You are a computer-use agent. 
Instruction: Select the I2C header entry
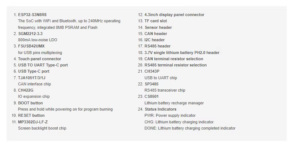click(x=154, y=40)
